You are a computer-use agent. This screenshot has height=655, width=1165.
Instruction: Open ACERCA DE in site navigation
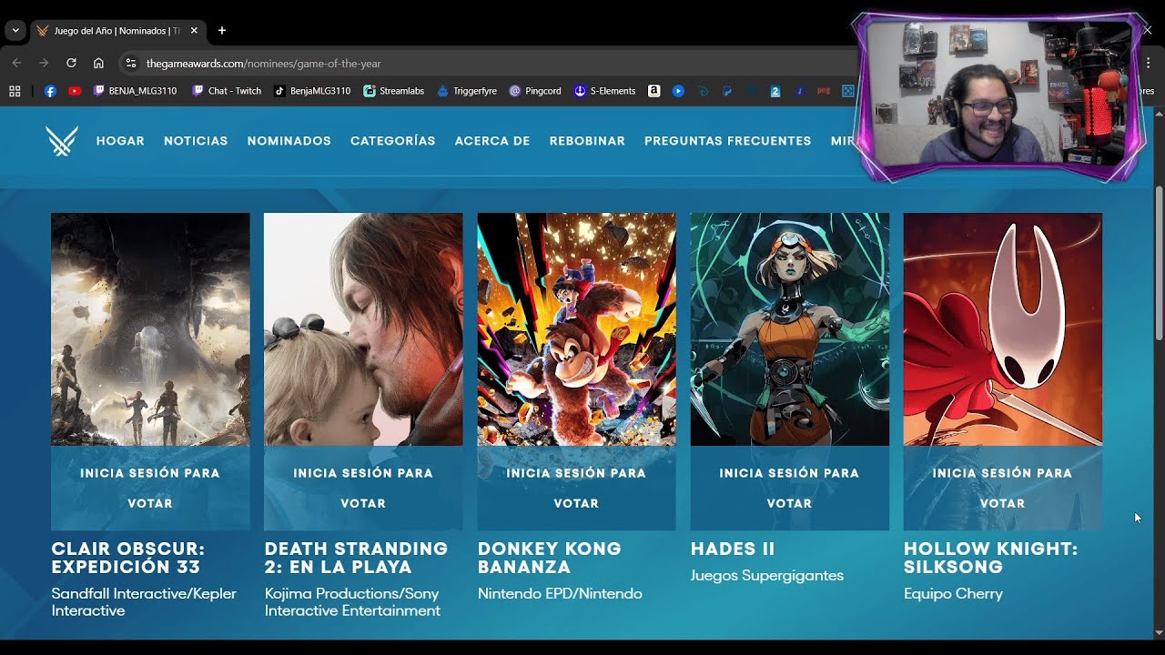pos(492,141)
